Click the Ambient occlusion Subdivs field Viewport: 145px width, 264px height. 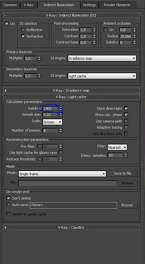[126, 42]
